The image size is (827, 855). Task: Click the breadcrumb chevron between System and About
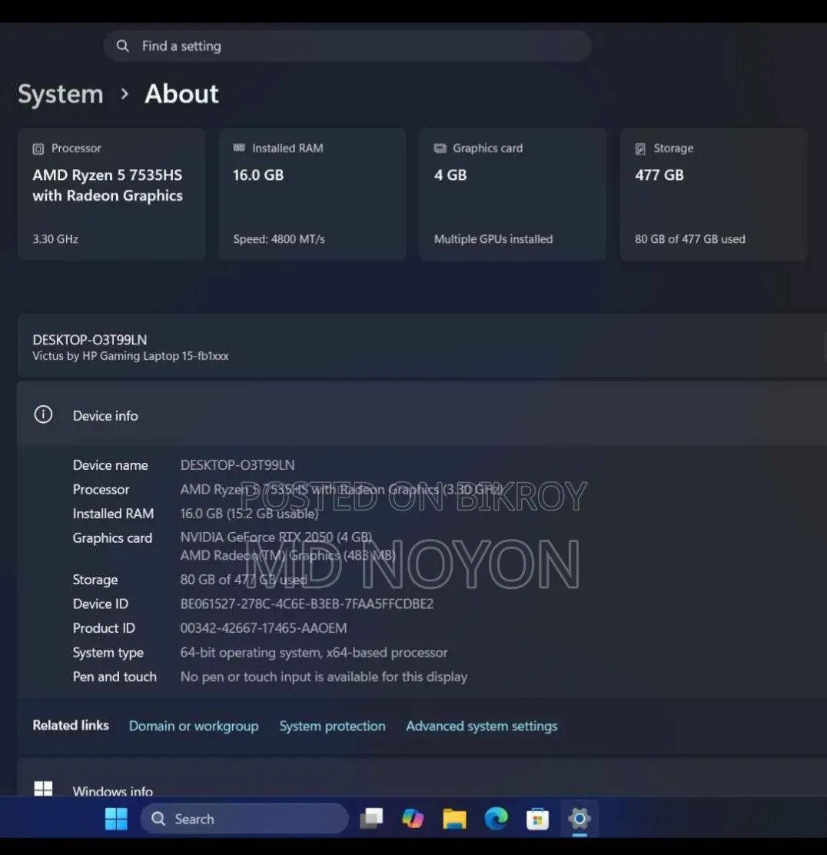pos(125,95)
